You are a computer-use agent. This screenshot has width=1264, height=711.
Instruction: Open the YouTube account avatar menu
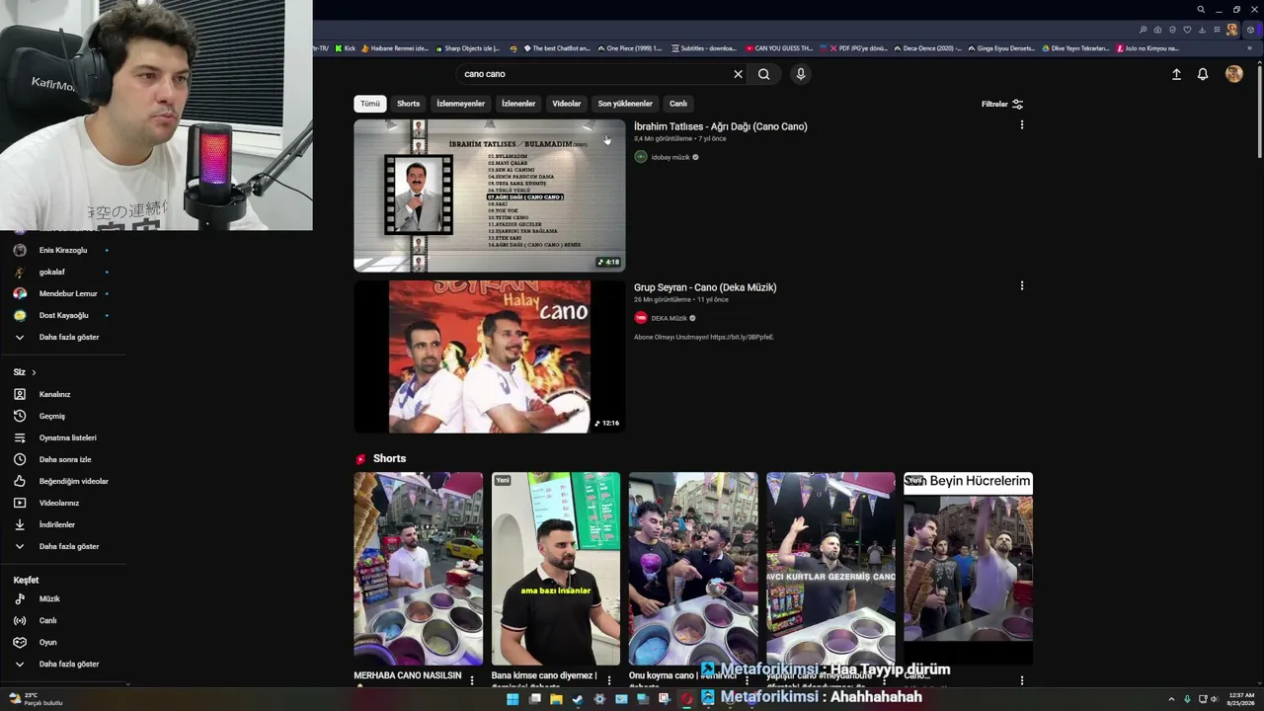coord(1234,74)
